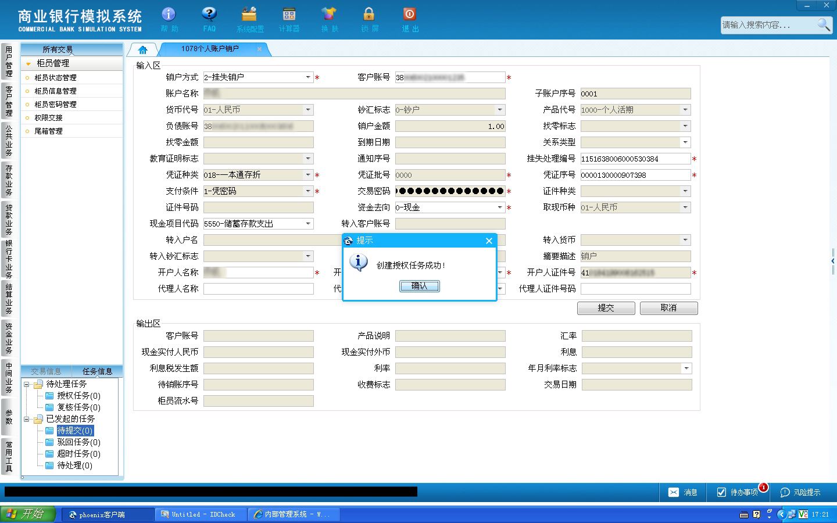Click 确认 in the 提示 dialog
The width and height of the screenshot is (837, 523).
coord(419,286)
